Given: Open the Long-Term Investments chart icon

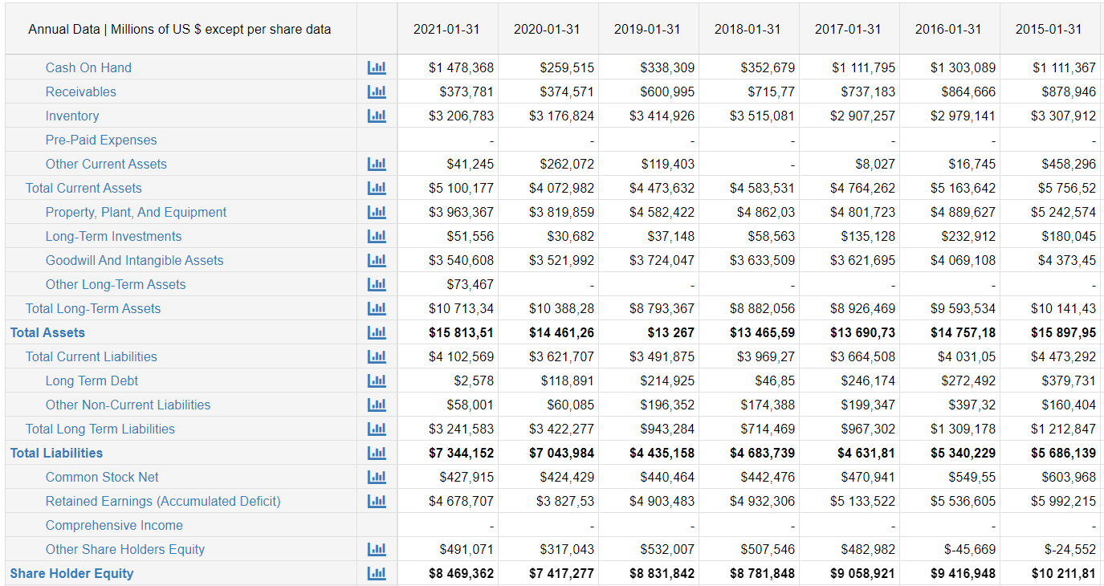Looking at the screenshot, I should pos(377,236).
